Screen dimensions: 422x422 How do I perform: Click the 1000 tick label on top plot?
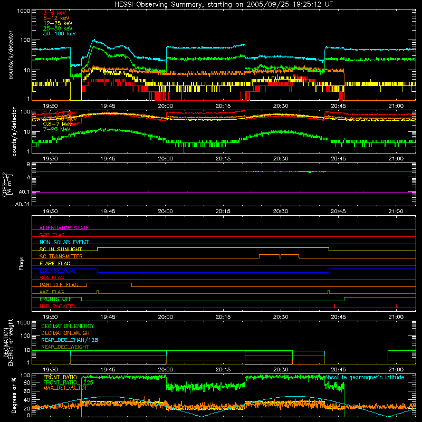click(23, 11)
